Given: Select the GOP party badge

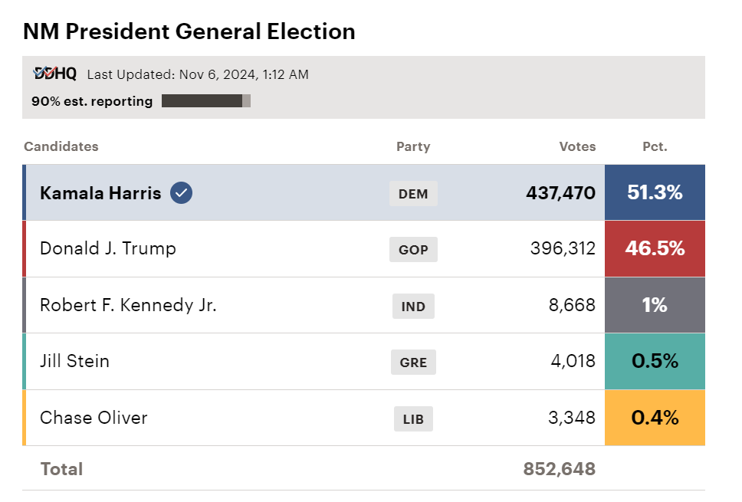Looking at the screenshot, I should pos(413,249).
